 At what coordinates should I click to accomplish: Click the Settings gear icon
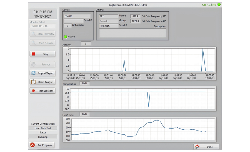[33, 64]
